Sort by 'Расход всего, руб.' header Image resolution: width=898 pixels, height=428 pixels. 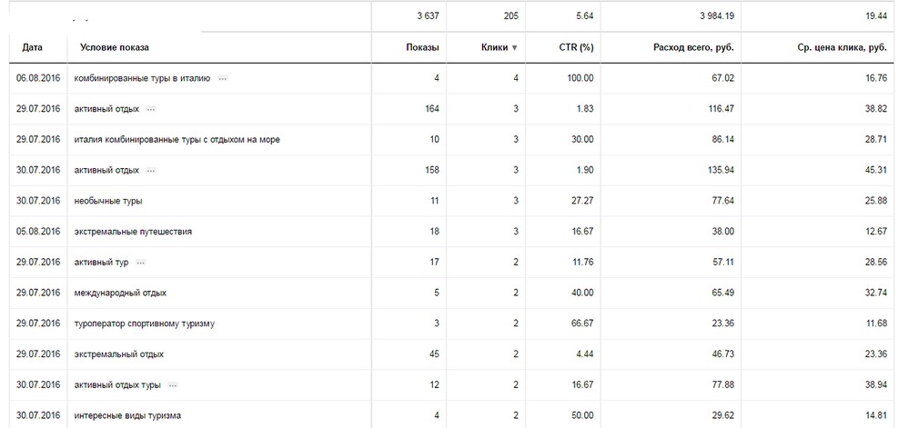click(693, 47)
